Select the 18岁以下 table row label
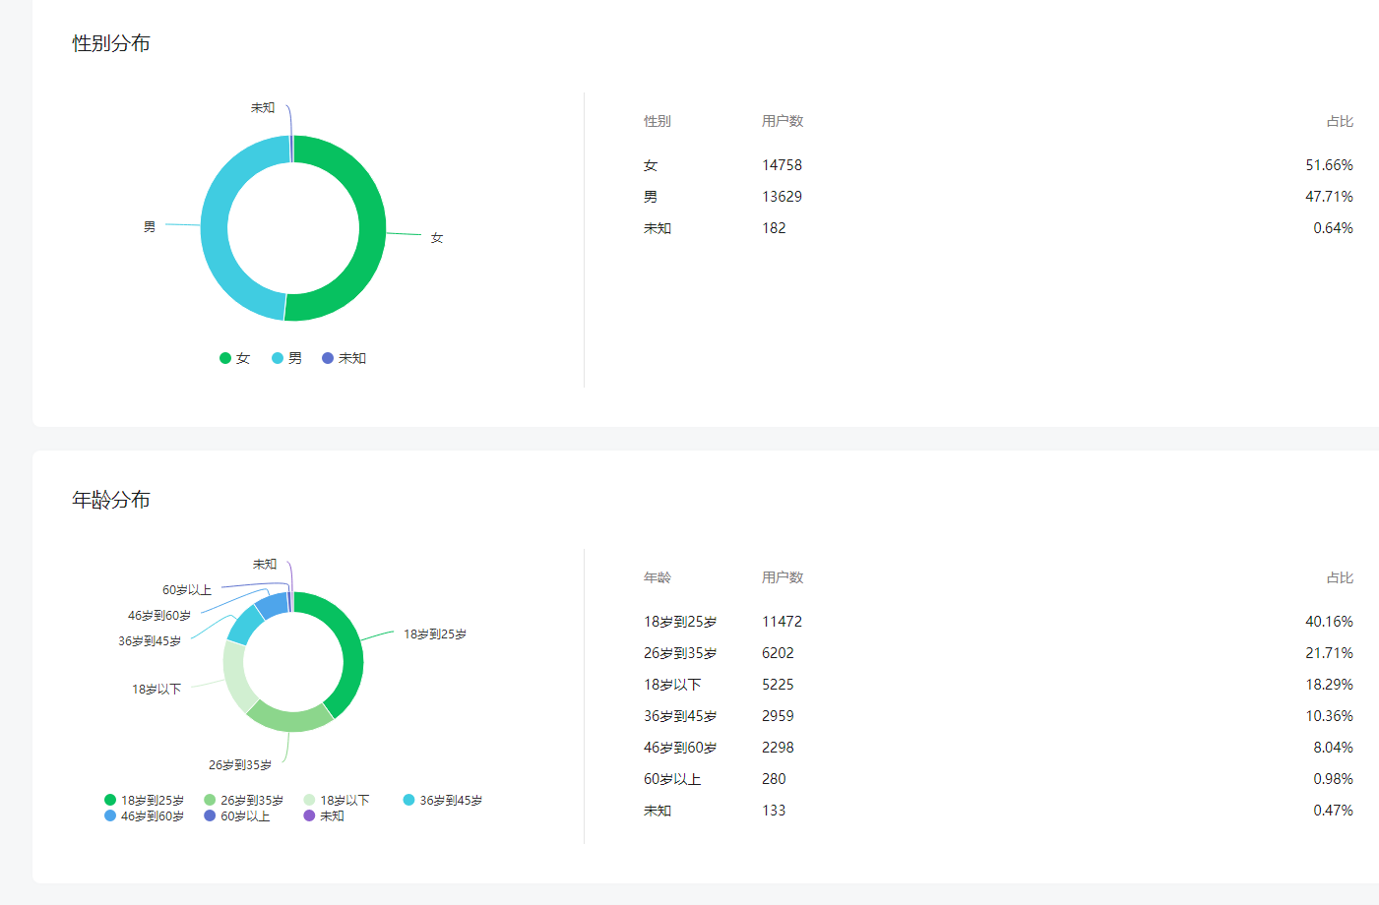The width and height of the screenshot is (1379, 905). pos(672,685)
